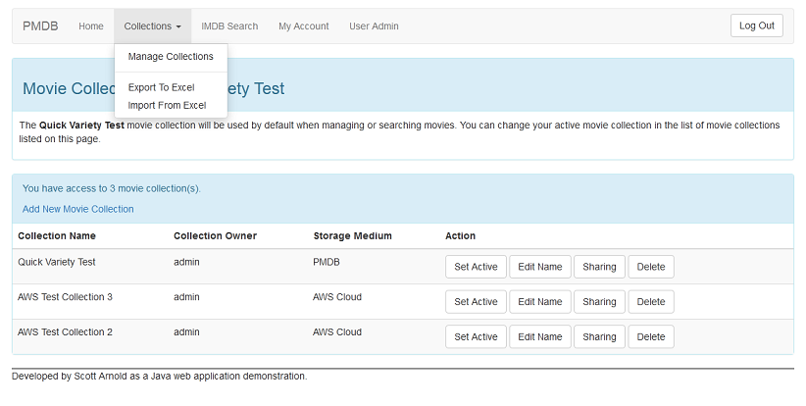Open My Account
The height and width of the screenshot is (406, 806).
(304, 26)
